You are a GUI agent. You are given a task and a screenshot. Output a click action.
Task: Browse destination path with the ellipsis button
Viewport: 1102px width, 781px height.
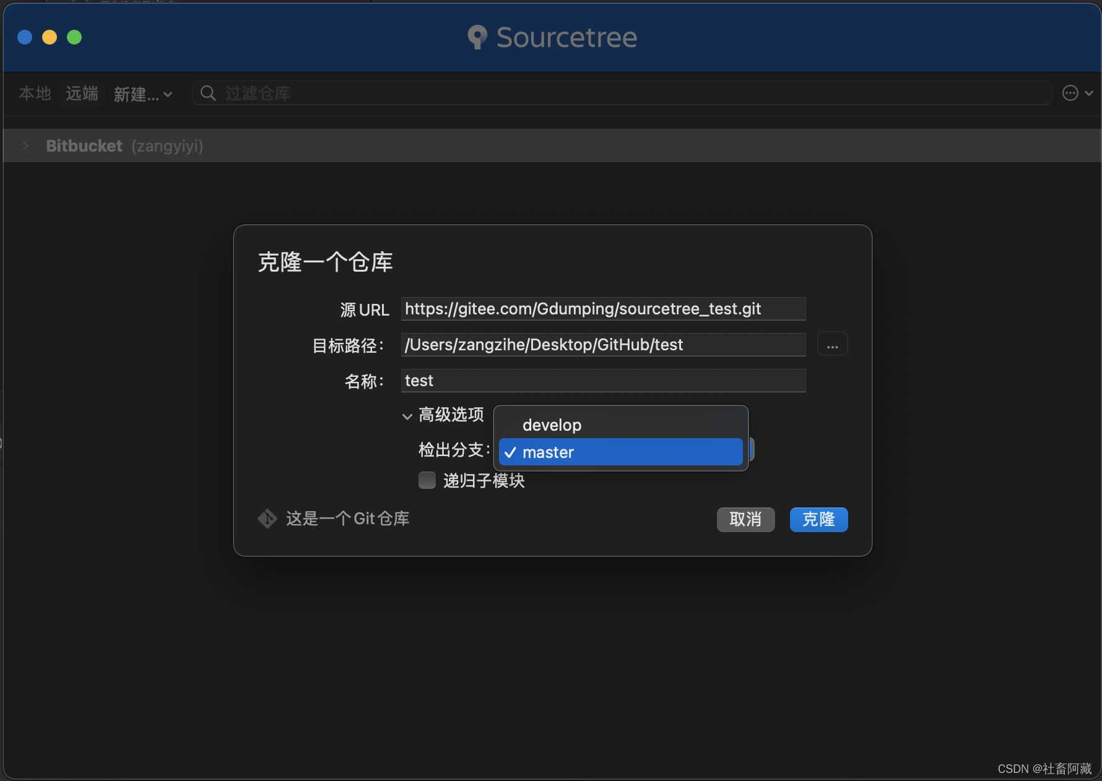[x=833, y=344]
